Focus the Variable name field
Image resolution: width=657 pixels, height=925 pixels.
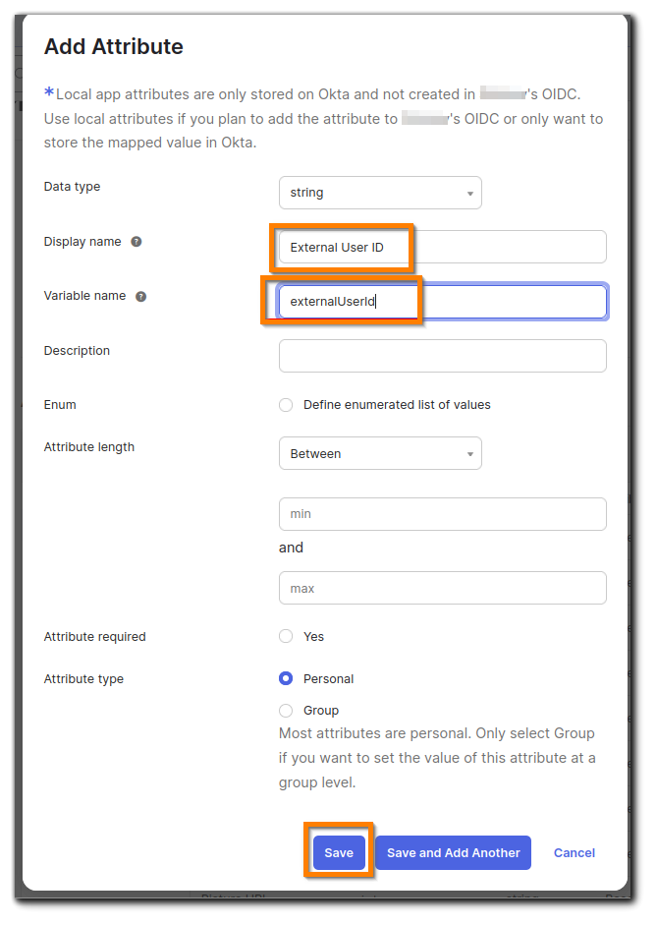pos(443,302)
